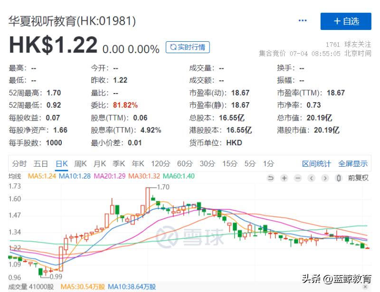Open chart screenshot via the phone-shaped icon
Image resolution: width=380 pixels, height=292 pixels.
pos(338,178)
